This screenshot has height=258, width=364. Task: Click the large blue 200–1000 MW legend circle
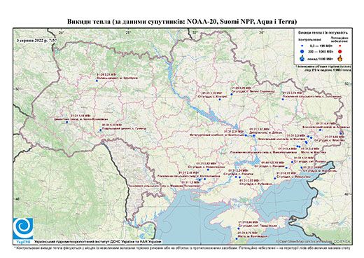302,51
